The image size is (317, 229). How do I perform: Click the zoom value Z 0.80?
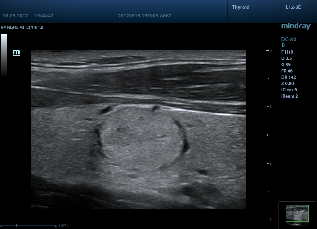click(x=288, y=84)
